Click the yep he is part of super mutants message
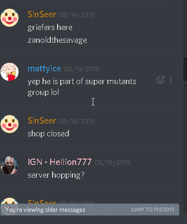 [82, 87]
